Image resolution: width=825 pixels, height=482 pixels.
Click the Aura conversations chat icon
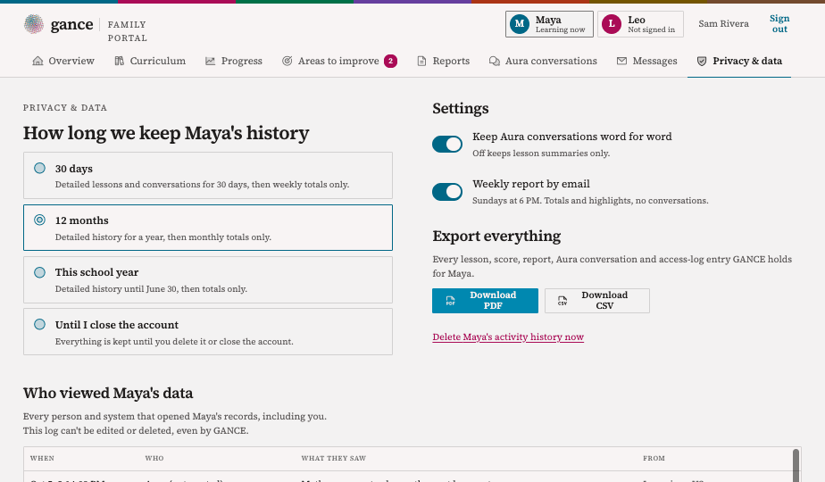click(495, 61)
